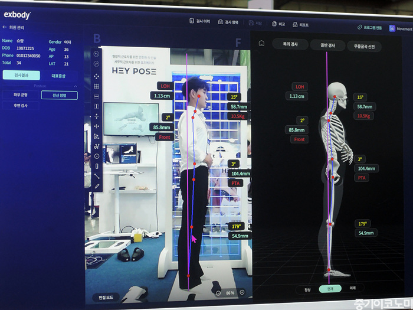The height and width of the screenshot is (310, 413).
Task: Open the 골반 경사 pelvic tilt tab
Action: pyautogui.click(x=327, y=45)
